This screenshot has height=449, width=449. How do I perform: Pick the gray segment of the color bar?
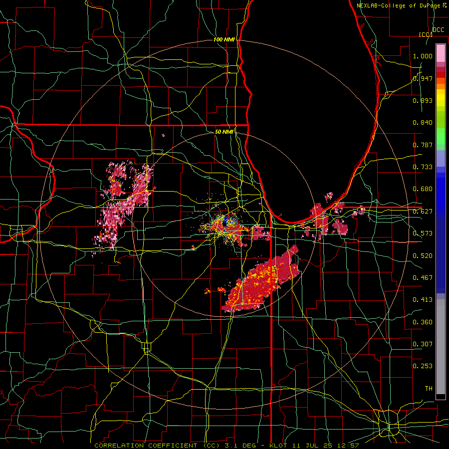pos(441,347)
